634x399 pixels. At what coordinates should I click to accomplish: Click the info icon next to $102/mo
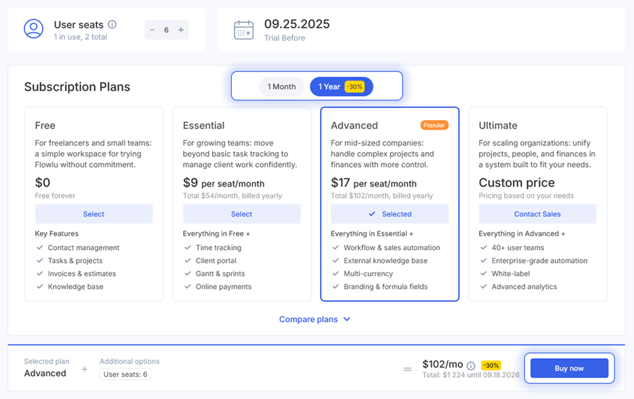click(x=471, y=365)
